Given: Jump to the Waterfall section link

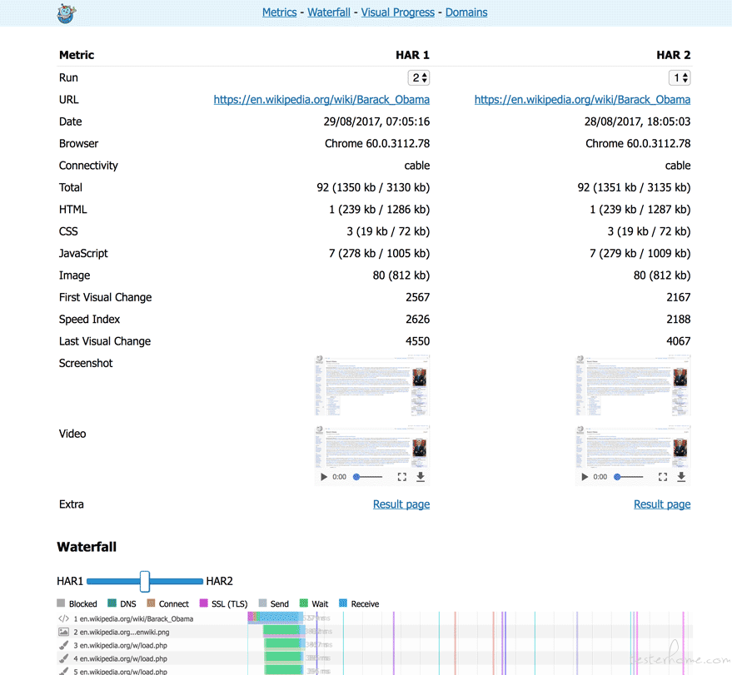Looking at the screenshot, I should (x=329, y=12).
